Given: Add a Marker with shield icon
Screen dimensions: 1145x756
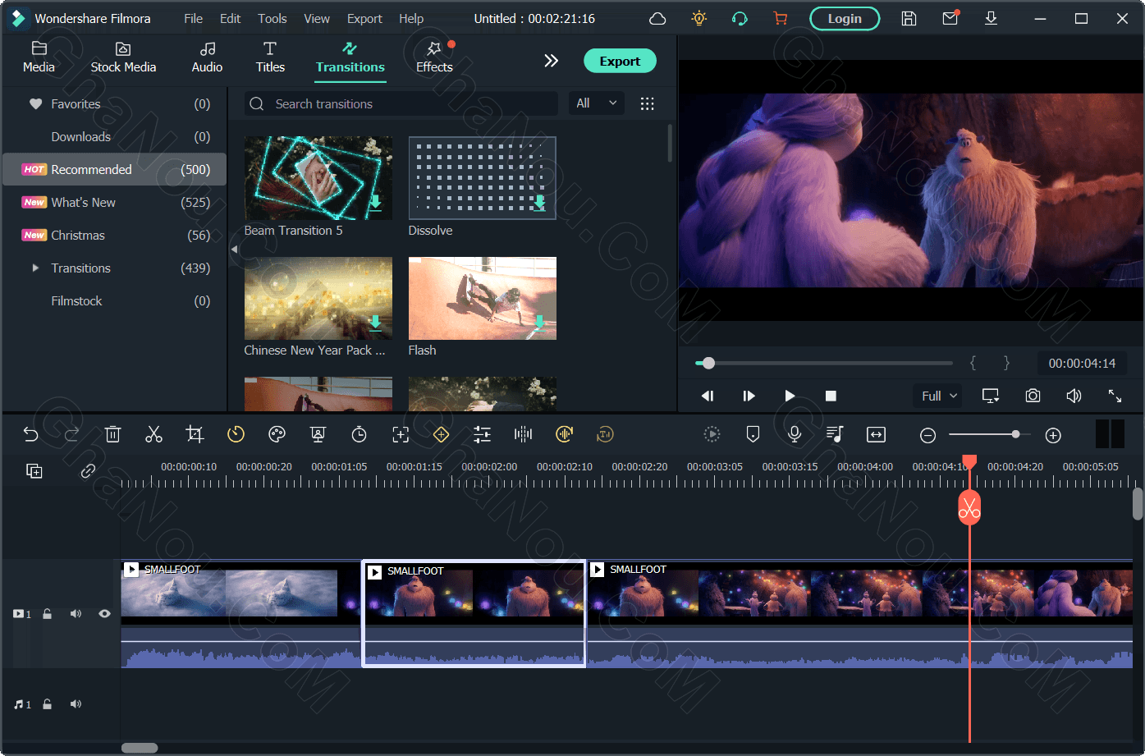Looking at the screenshot, I should click(753, 435).
